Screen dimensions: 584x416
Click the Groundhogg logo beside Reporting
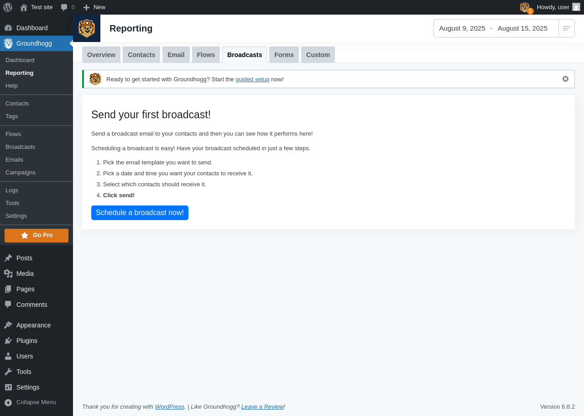pos(87,28)
